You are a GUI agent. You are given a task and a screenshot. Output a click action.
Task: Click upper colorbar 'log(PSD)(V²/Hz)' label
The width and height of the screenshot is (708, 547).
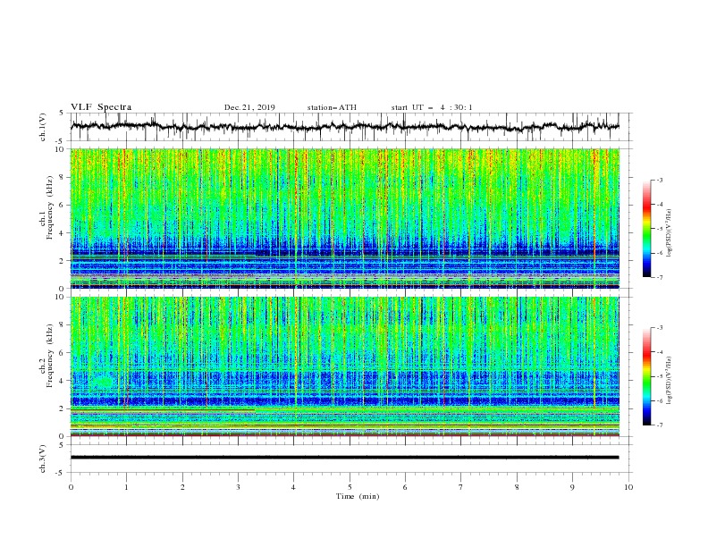(669, 233)
